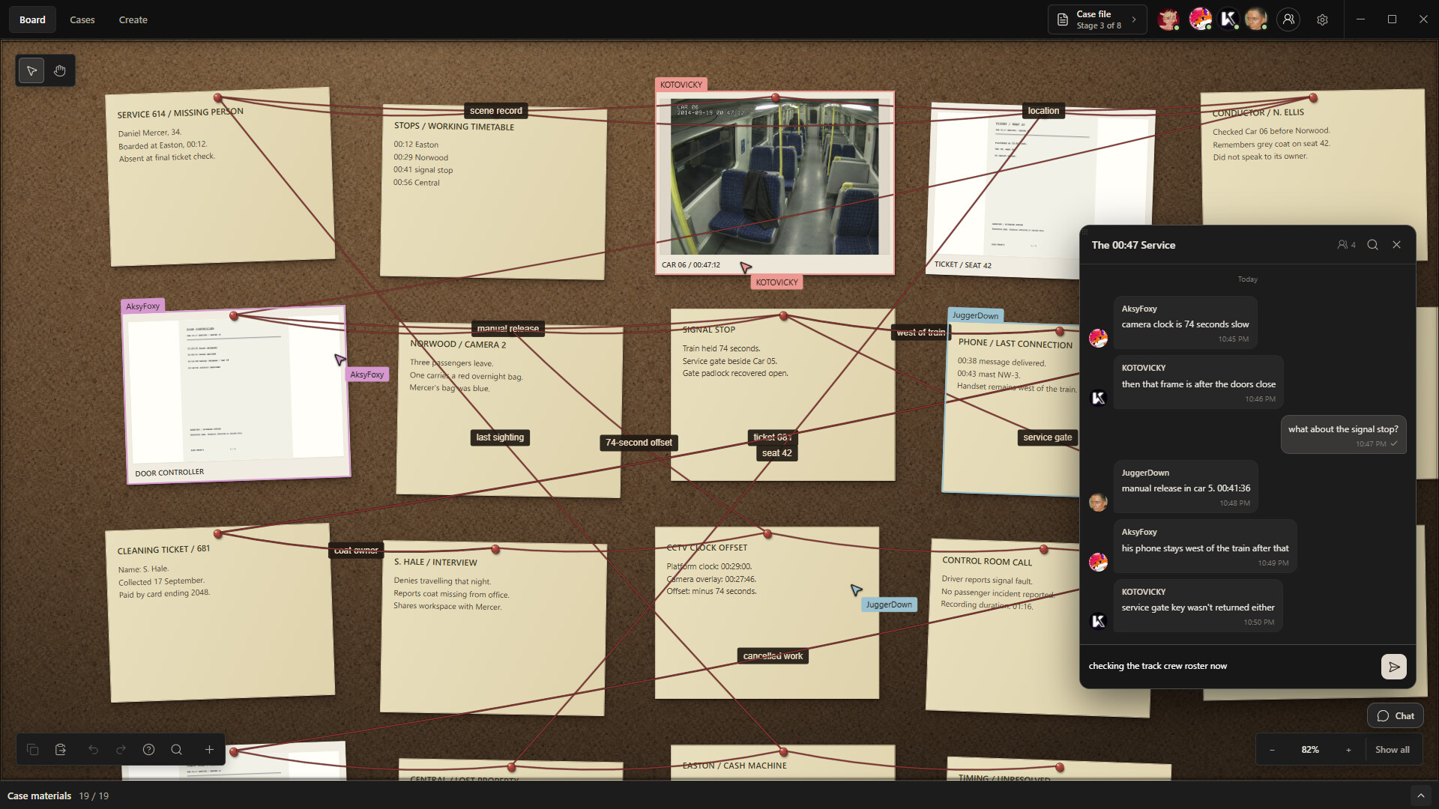Select the CLEANING TICKET / 681 note
The image size is (1439, 809).
(x=220, y=614)
